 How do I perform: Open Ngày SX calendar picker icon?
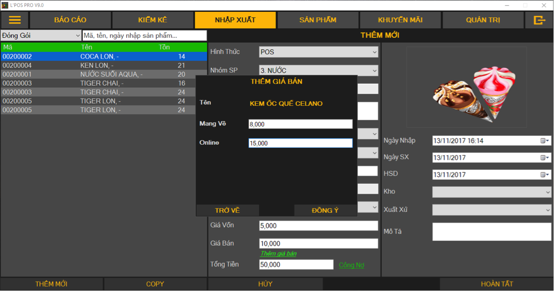[545, 158]
